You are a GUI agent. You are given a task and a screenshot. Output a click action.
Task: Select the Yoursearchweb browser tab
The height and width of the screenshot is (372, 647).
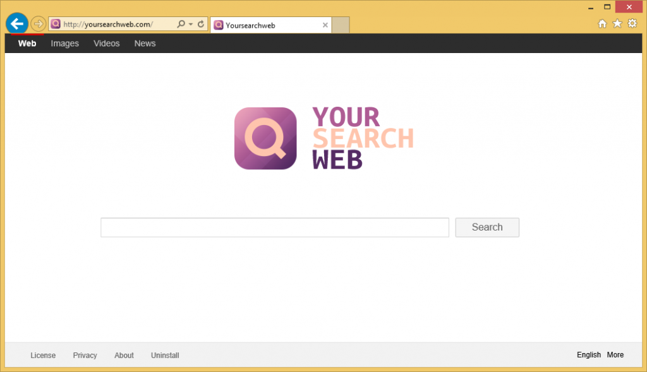(270, 25)
